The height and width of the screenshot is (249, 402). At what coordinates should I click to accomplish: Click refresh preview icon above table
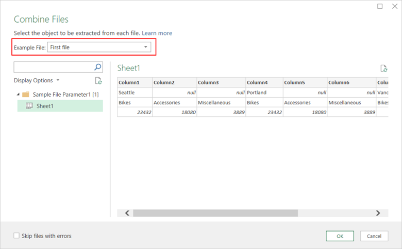(383, 68)
